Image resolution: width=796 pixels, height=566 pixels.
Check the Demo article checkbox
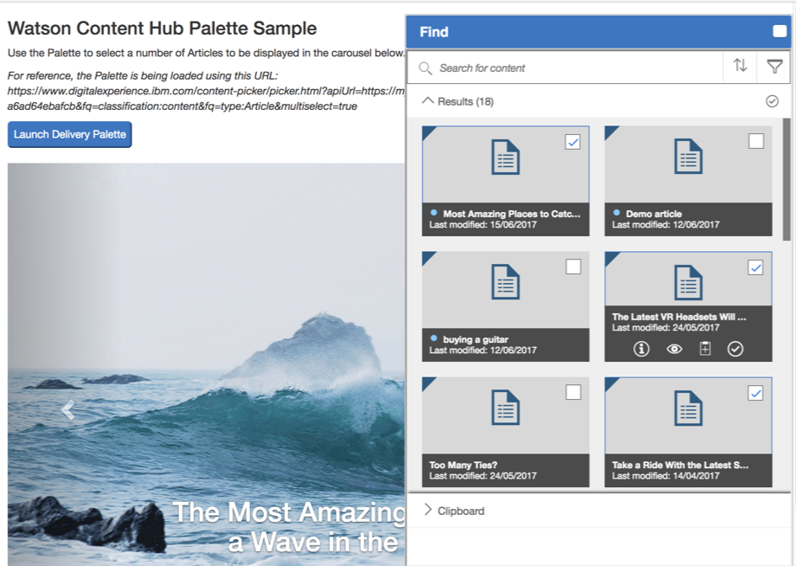756,141
